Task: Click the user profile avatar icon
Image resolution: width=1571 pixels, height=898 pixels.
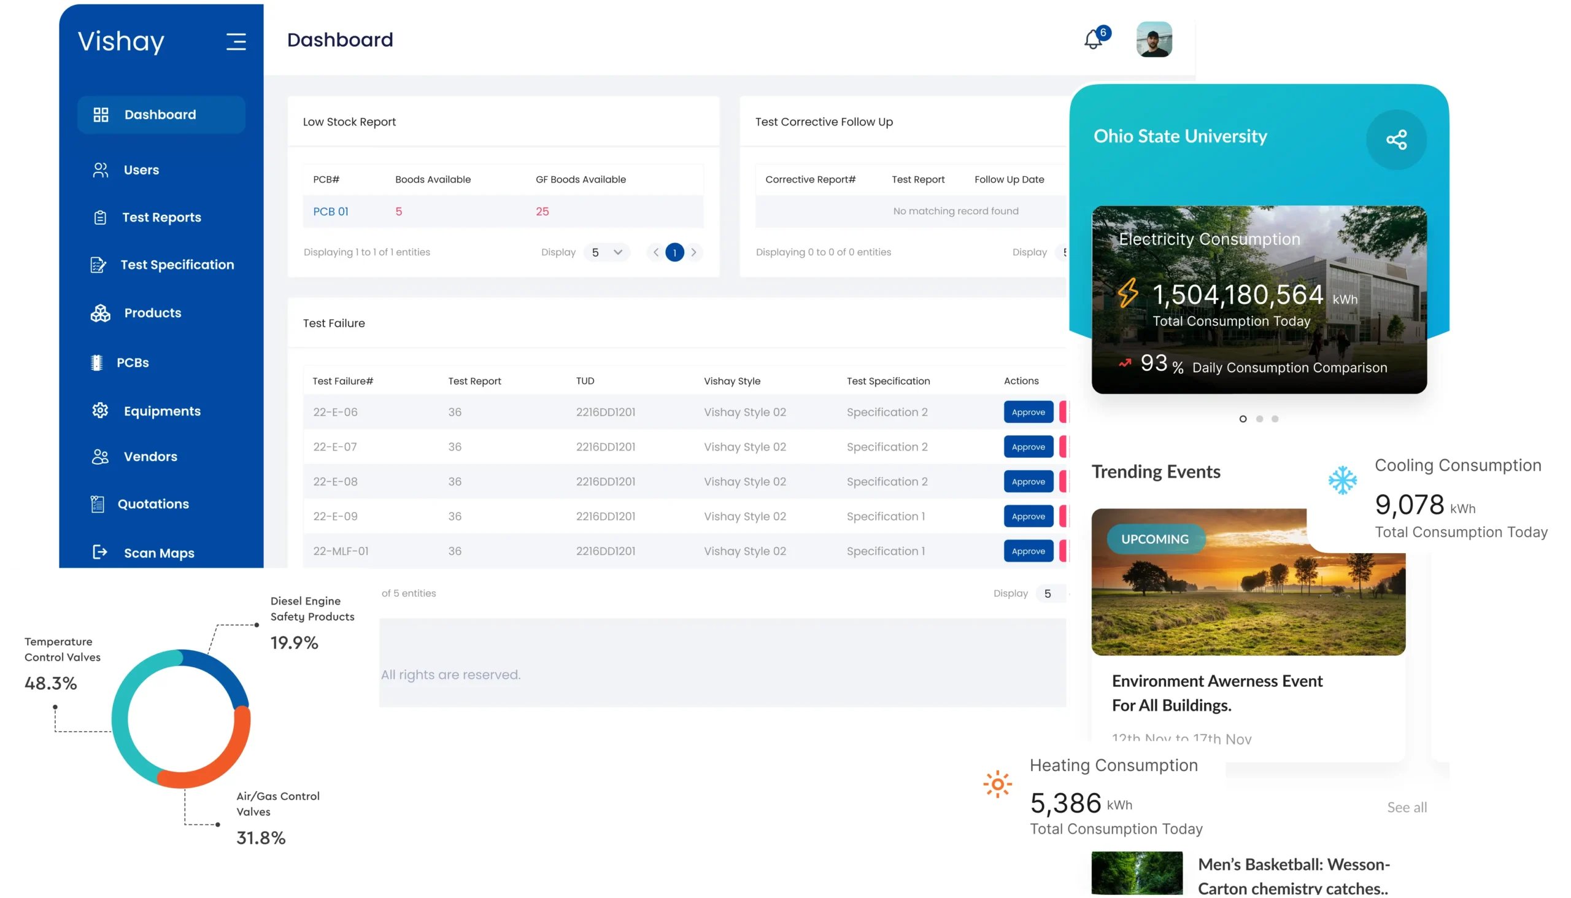Action: (1151, 40)
